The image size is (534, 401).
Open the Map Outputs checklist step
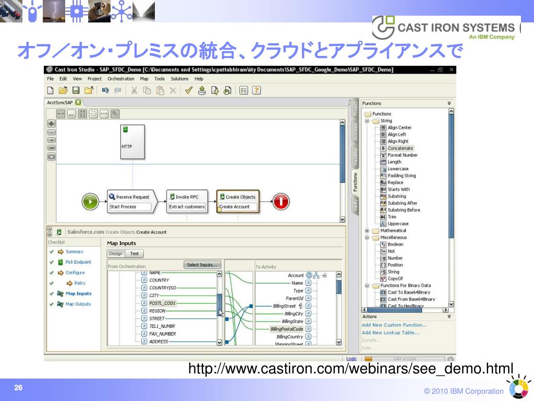[78, 304]
